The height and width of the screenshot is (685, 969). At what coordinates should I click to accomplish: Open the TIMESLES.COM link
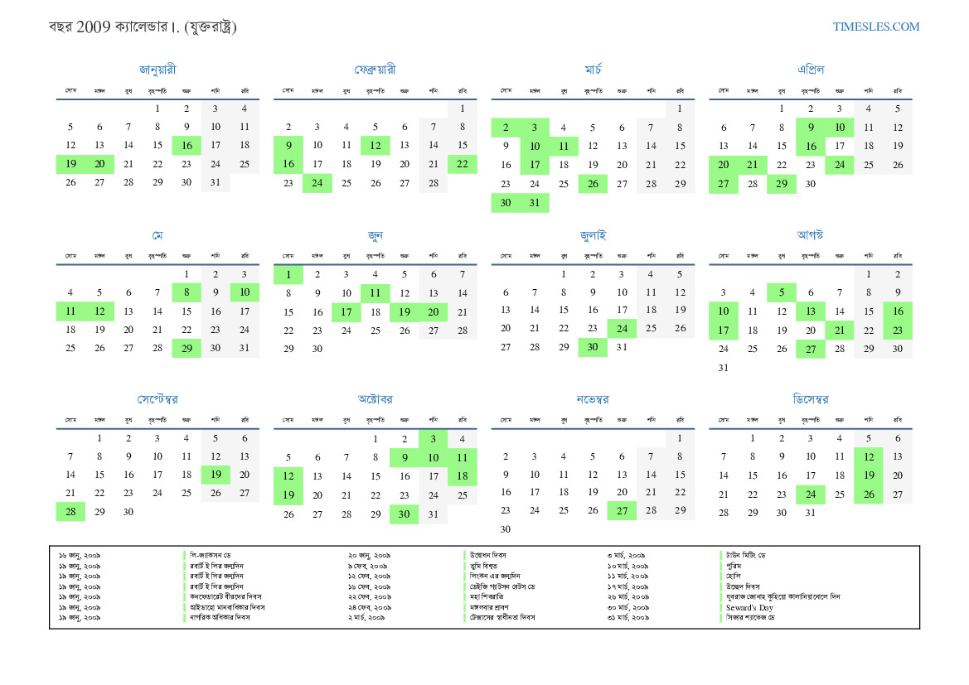click(875, 27)
